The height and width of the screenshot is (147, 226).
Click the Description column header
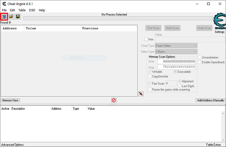click(30, 109)
